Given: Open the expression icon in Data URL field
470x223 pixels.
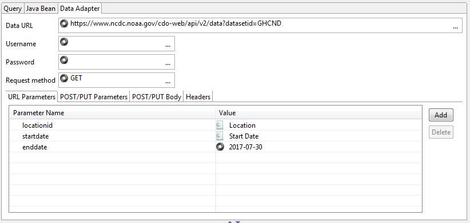Looking at the screenshot, I should [x=64, y=23].
